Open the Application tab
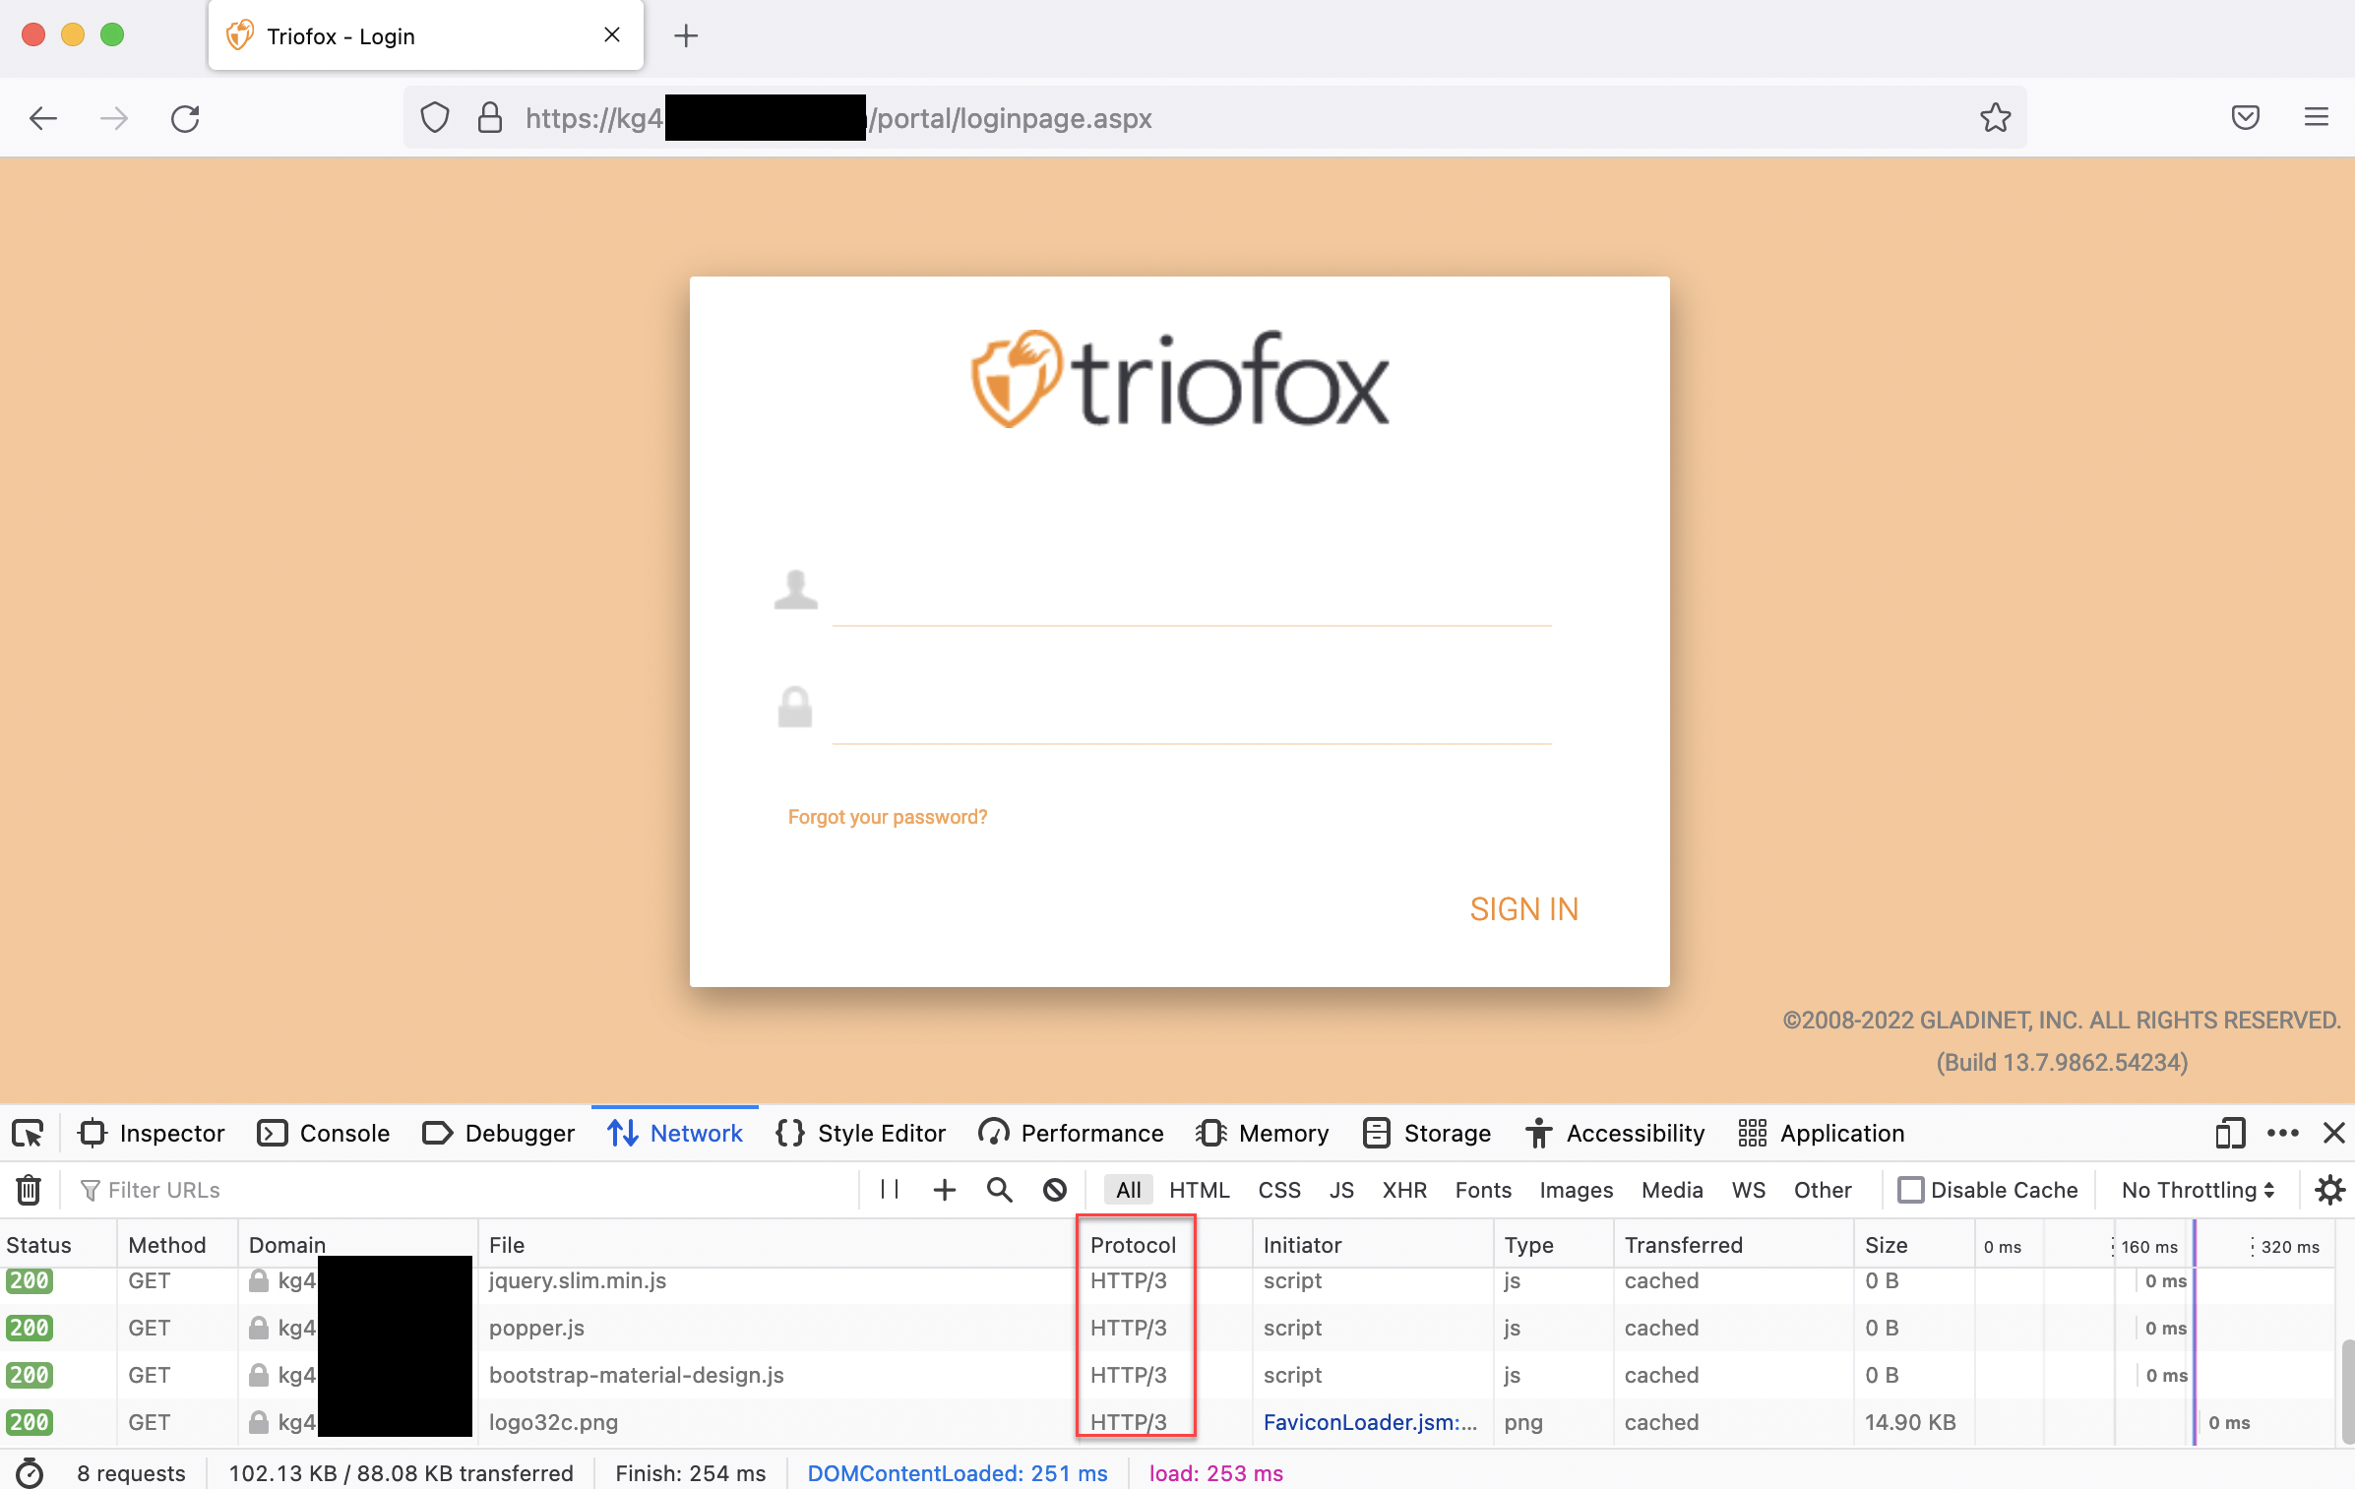 [1822, 1134]
